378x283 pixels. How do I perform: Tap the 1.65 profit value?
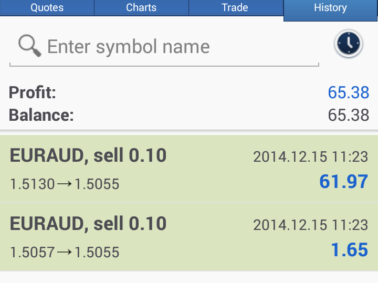350,250
